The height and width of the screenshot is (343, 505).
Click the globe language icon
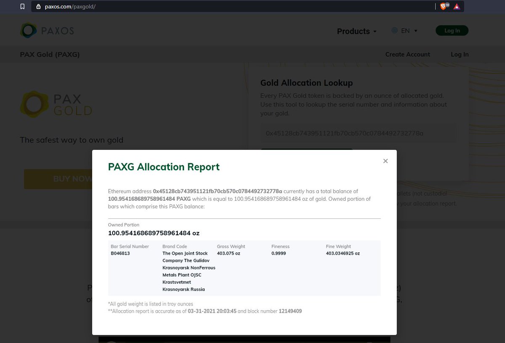[x=394, y=30]
